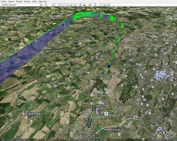The width and height of the screenshot is (177, 141).
Task: Open the Soubor menu
Action: (4, 1)
